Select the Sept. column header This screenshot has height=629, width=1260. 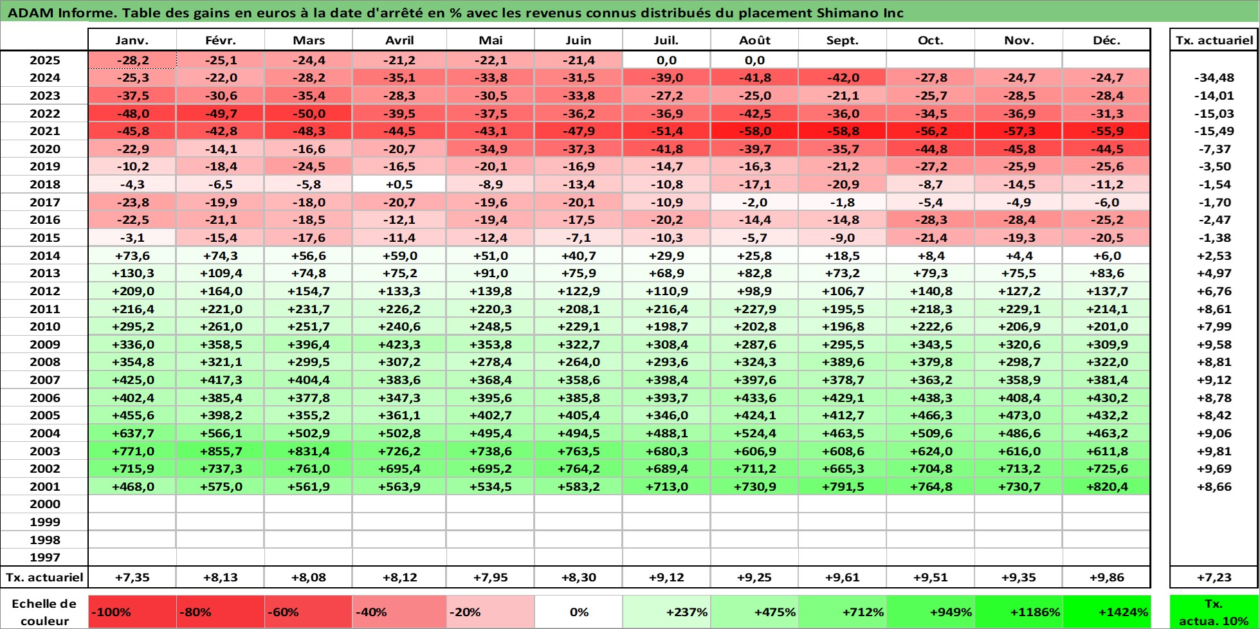click(x=843, y=40)
